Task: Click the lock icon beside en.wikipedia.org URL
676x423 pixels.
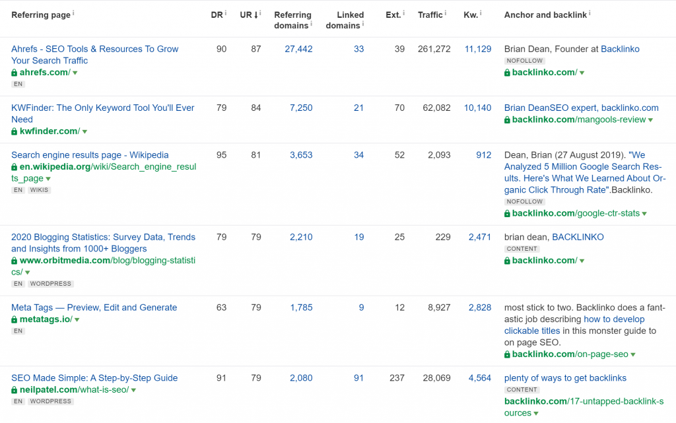Action: tap(15, 167)
